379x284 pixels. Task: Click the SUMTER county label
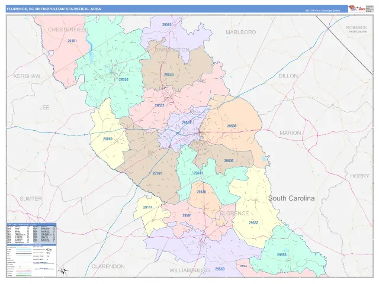31,199
